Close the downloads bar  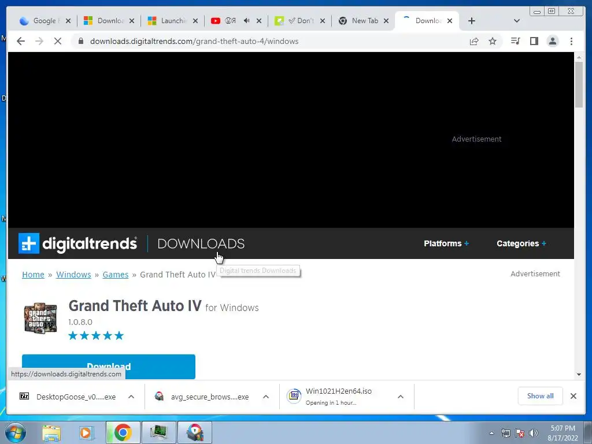[573, 396]
